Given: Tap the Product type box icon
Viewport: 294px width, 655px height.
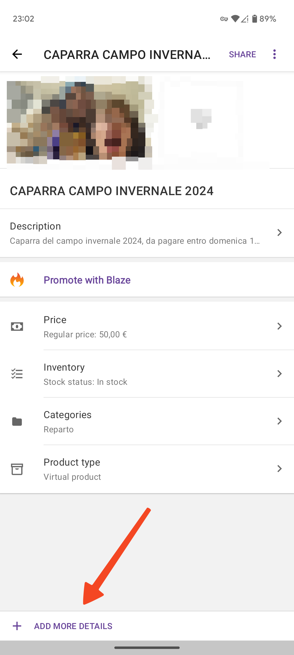Looking at the screenshot, I should pyautogui.click(x=17, y=469).
